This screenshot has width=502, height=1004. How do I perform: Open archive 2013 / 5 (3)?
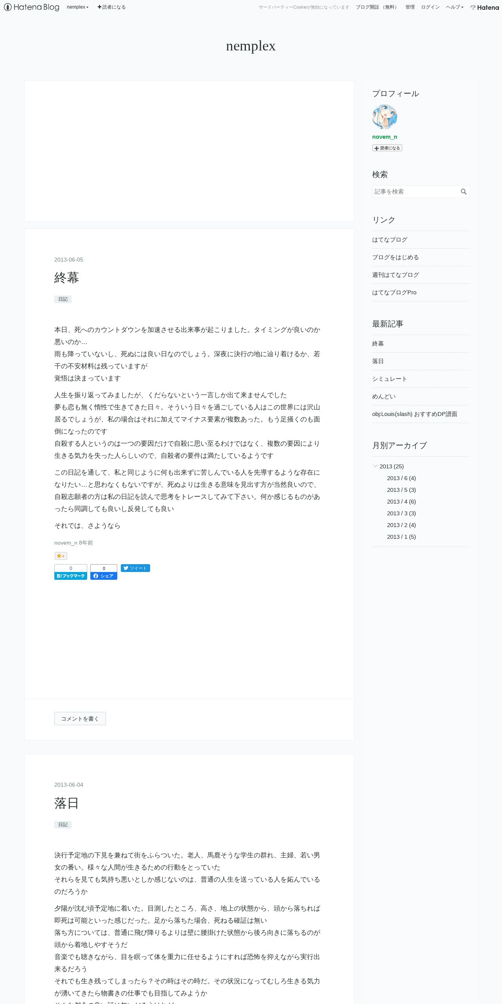[401, 490]
